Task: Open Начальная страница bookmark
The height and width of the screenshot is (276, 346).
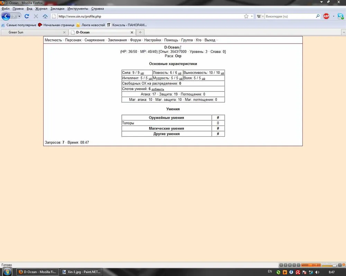Action: [56, 25]
